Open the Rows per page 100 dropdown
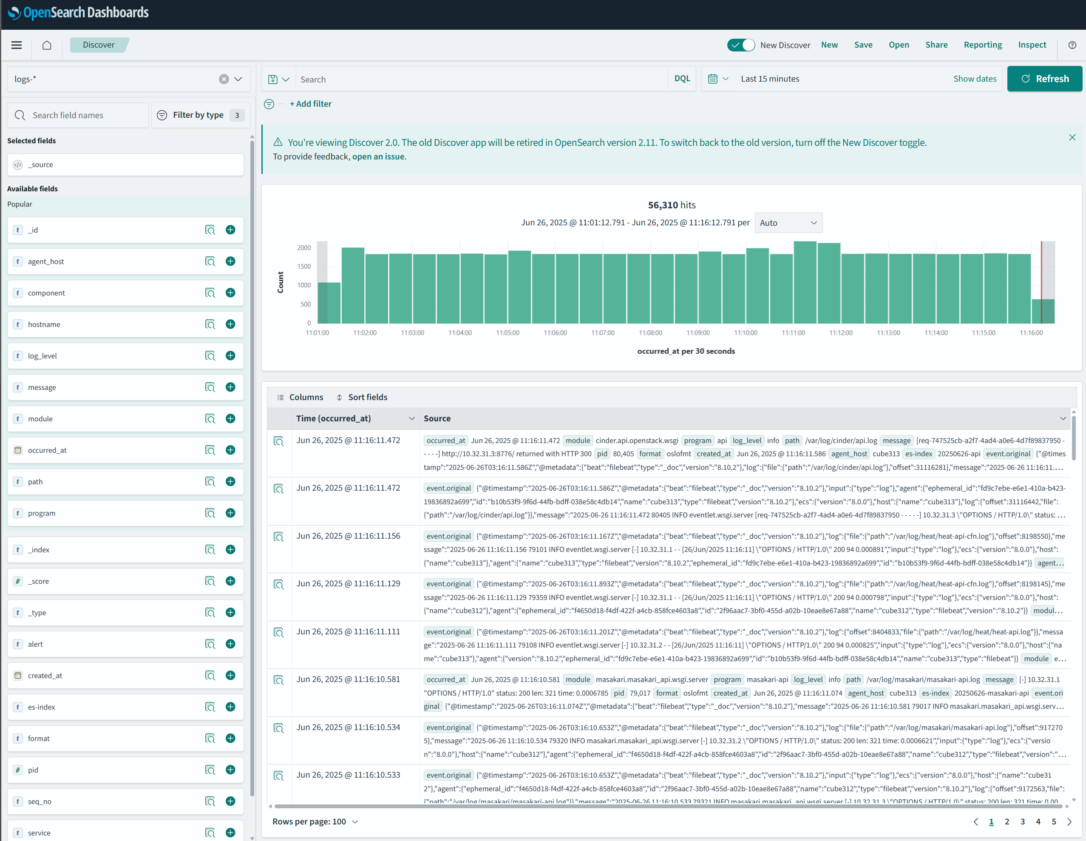 click(315, 821)
